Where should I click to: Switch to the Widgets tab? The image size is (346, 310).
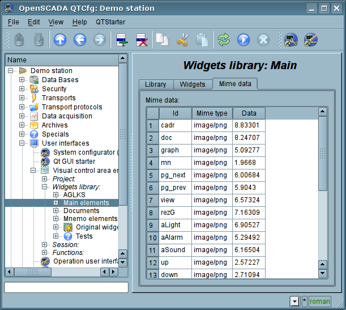(x=193, y=84)
